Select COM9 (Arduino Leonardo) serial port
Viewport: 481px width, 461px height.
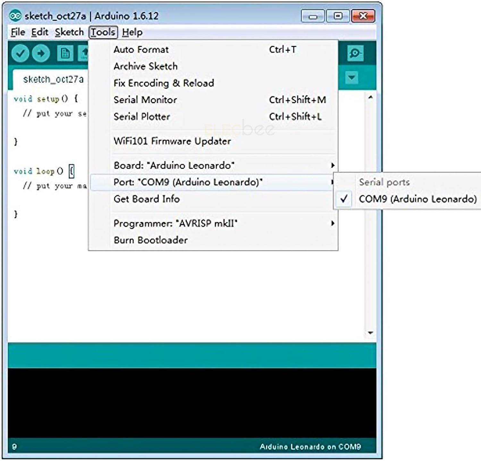pos(417,199)
